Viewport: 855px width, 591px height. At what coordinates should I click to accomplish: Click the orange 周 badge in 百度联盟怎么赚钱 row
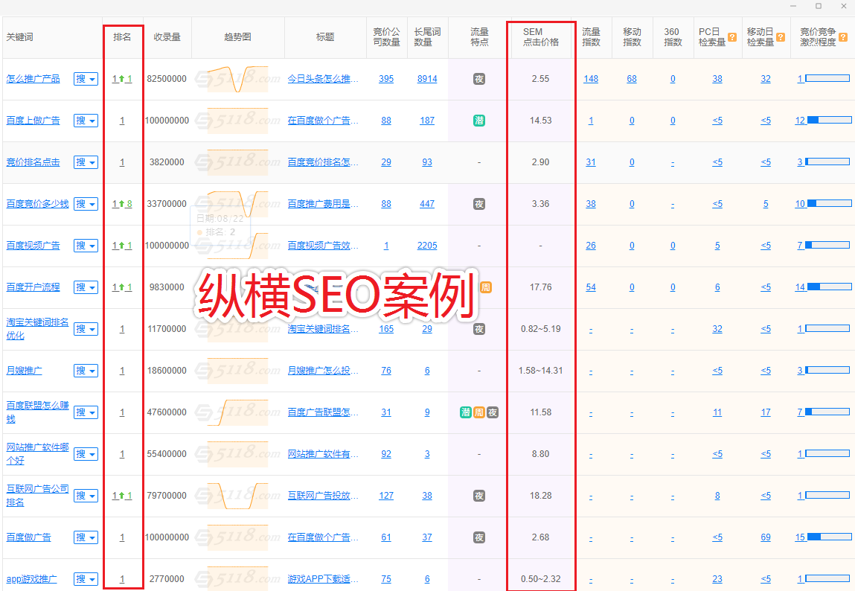coord(479,412)
